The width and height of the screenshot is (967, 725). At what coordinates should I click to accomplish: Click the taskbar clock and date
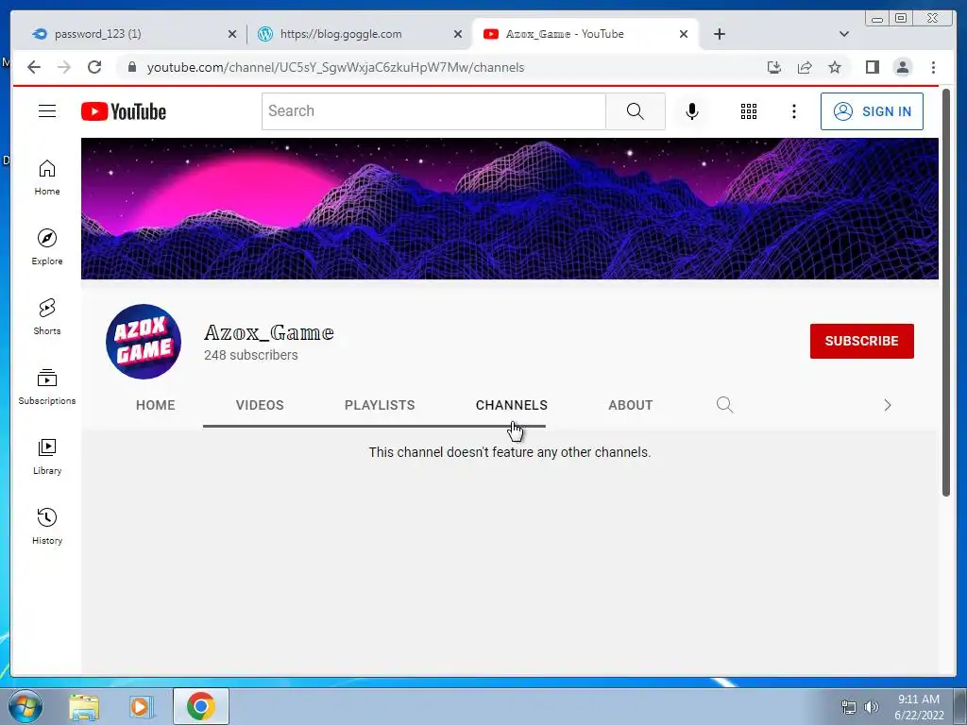pos(919,707)
